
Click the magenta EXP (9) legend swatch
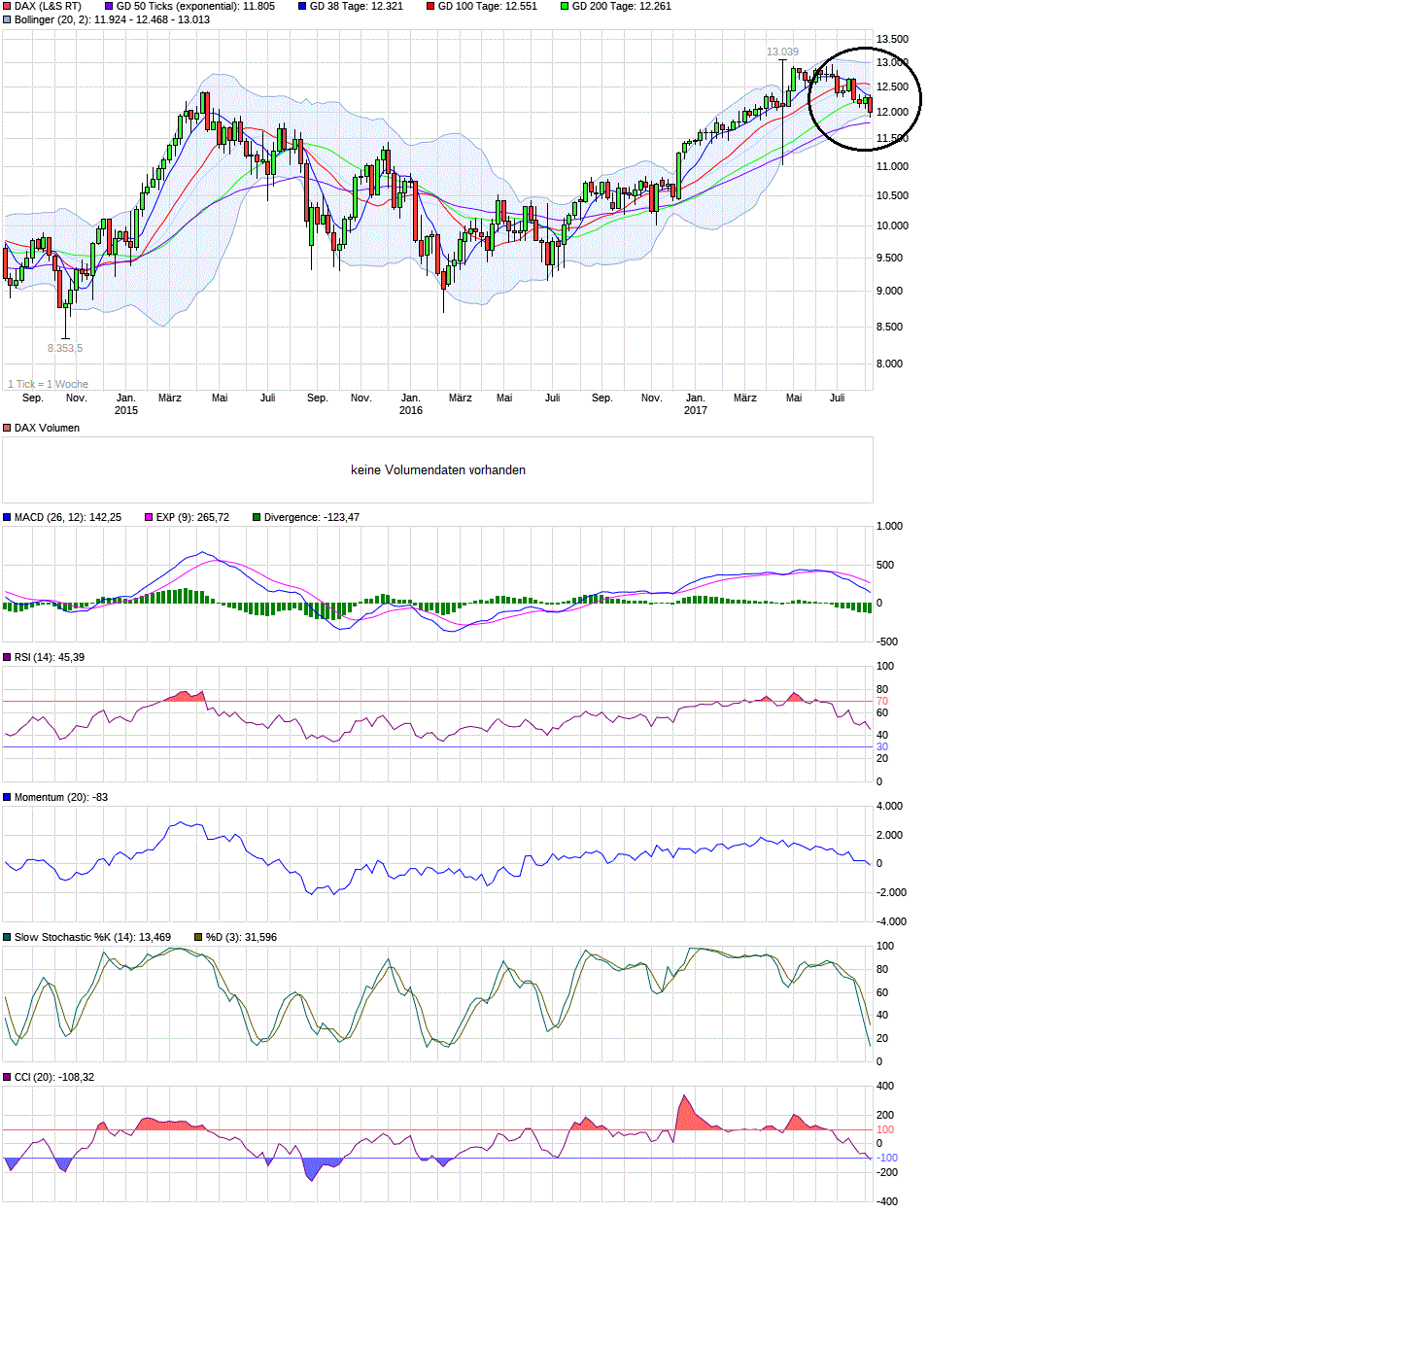pos(149,517)
